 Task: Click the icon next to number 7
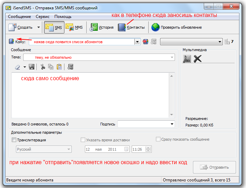point(227,41)
